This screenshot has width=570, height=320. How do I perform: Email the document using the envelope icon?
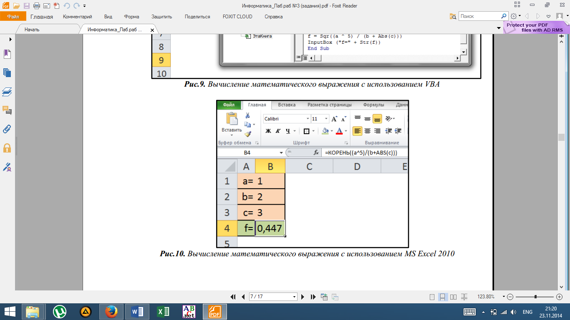(46, 6)
